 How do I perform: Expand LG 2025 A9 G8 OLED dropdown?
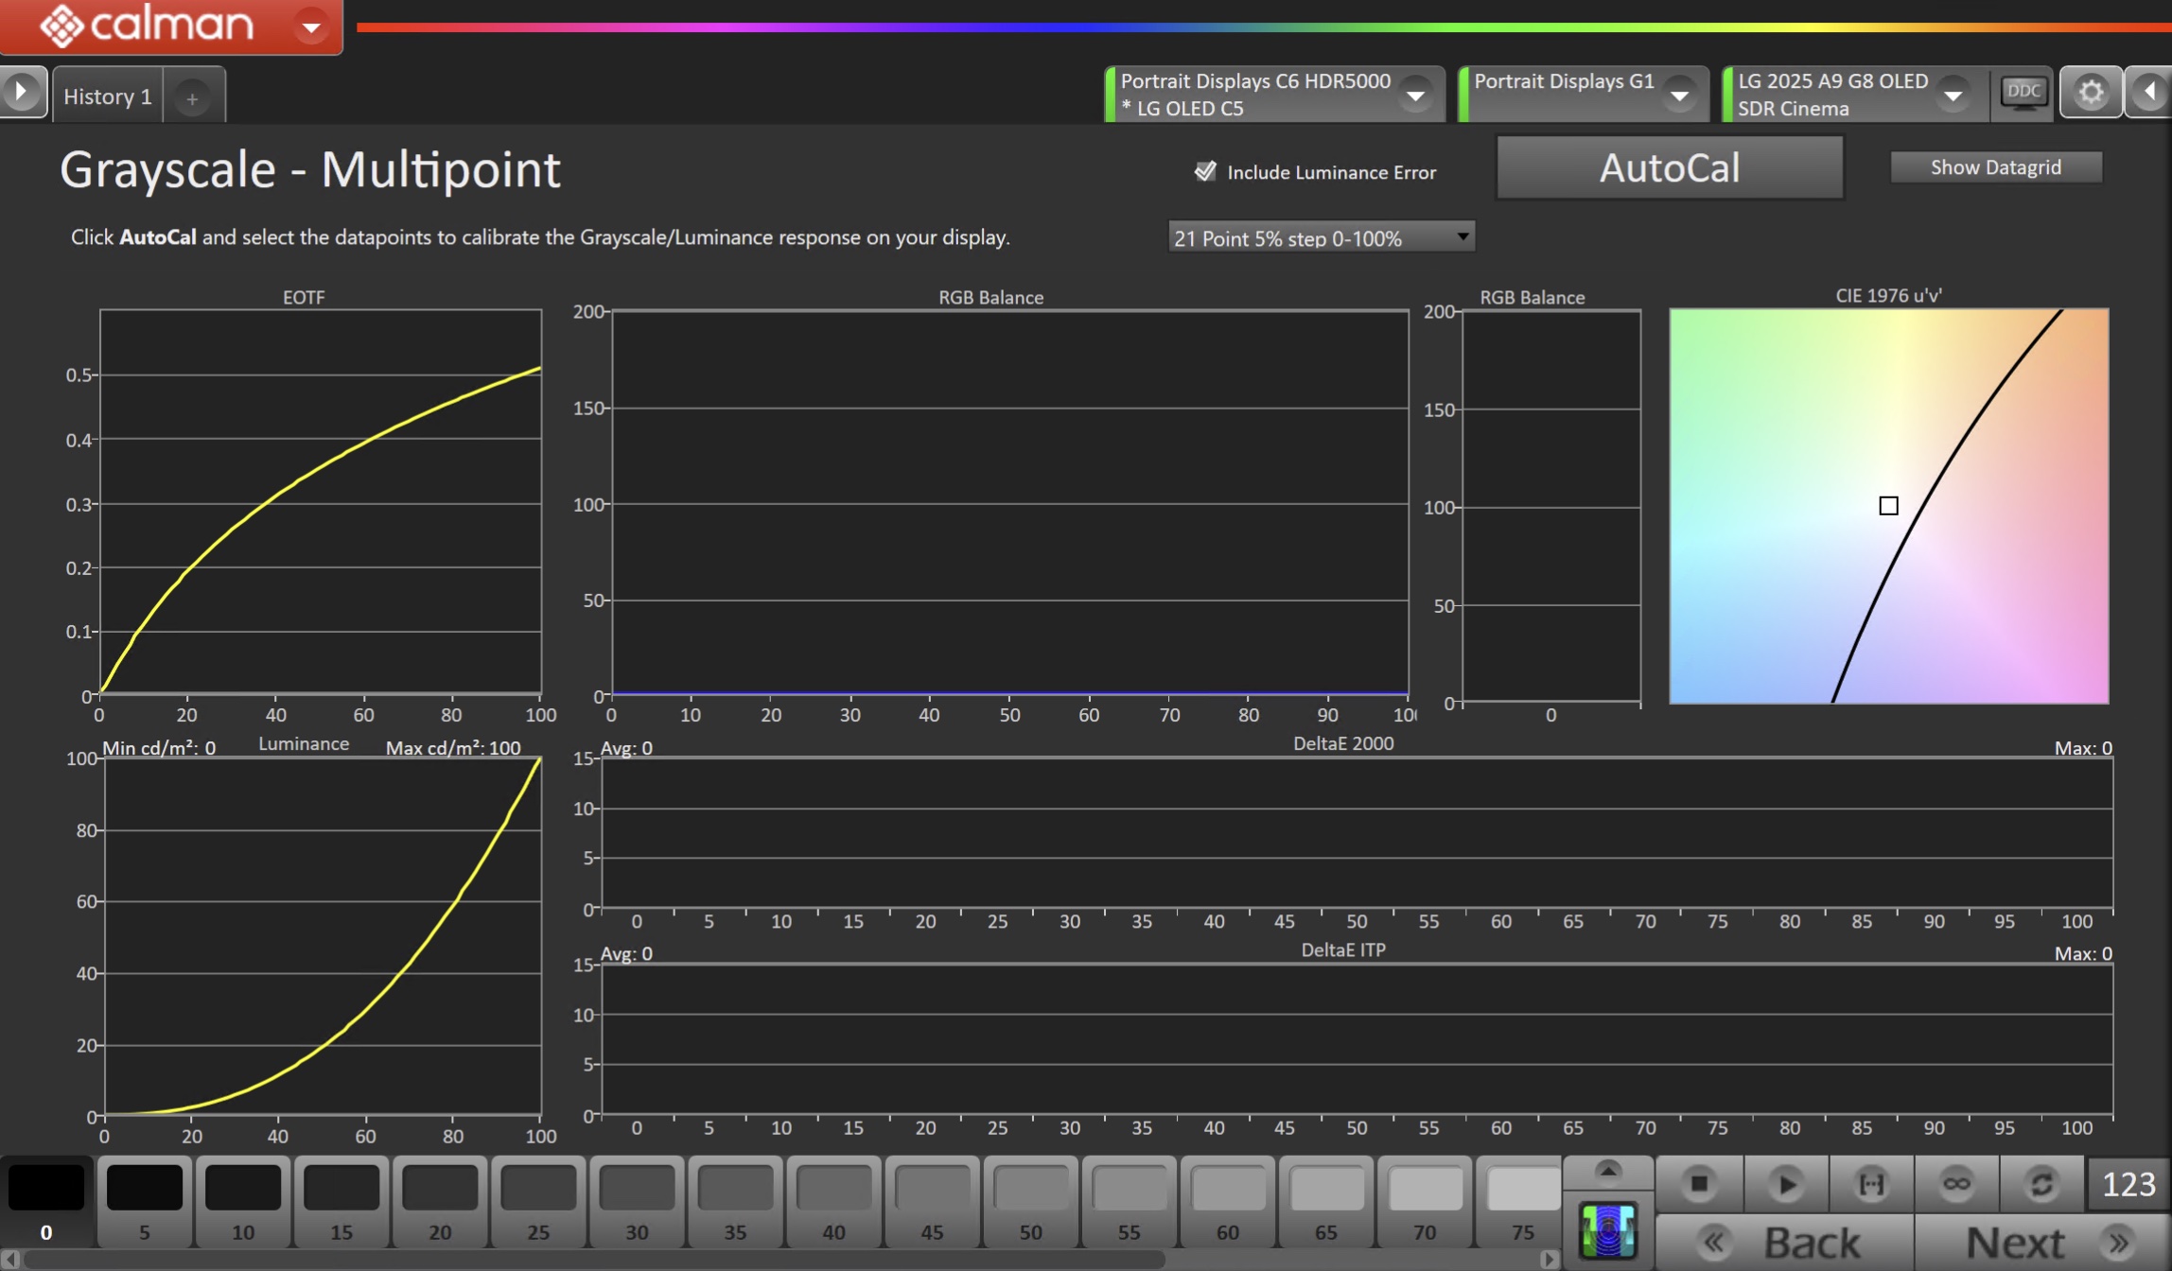(x=1953, y=95)
